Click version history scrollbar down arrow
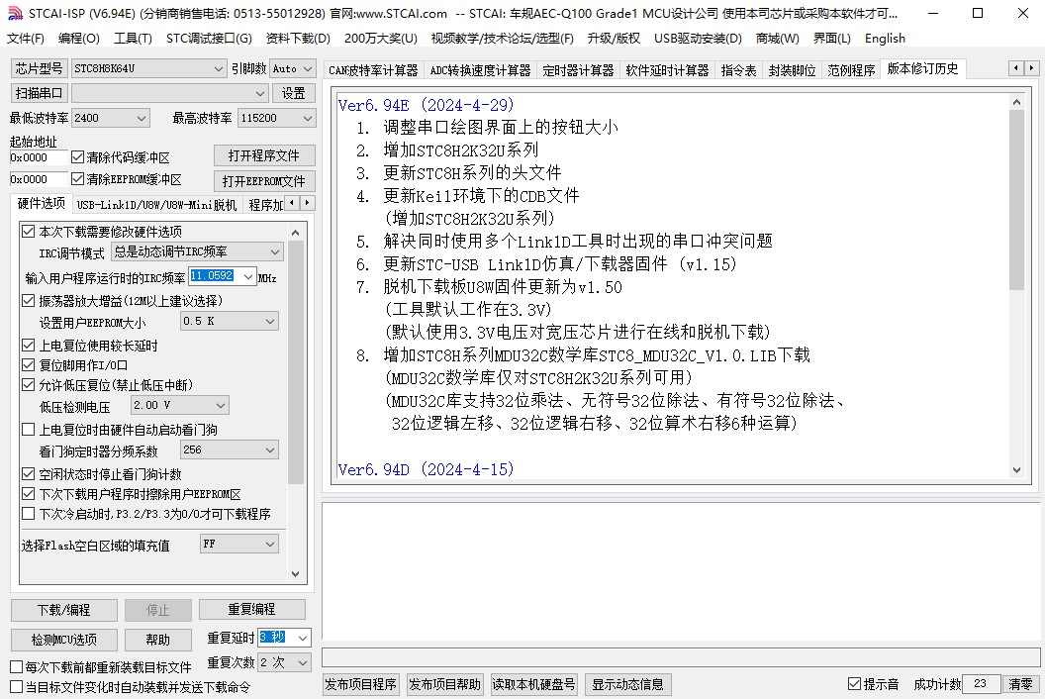The width and height of the screenshot is (1045, 699). tap(1016, 469)
